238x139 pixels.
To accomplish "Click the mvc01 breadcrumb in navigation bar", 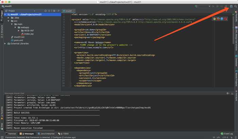I will pyautogui.click(x=7, y=6).
